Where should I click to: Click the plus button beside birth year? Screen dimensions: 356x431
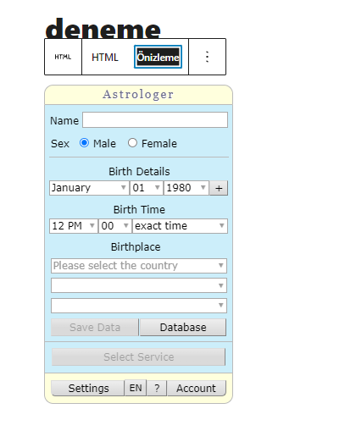pos(219,188)
